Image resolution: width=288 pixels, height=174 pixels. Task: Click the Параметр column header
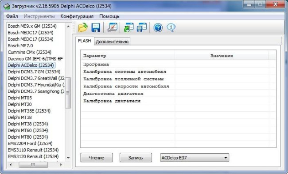click(x=128, y=56)
